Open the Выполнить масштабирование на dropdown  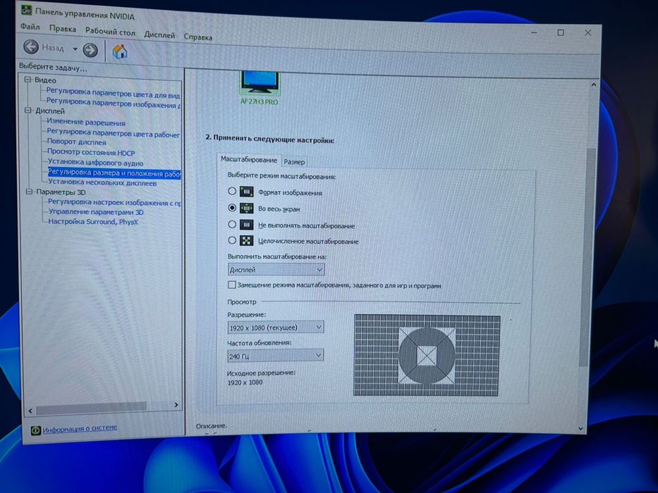[x=276, y=270]
